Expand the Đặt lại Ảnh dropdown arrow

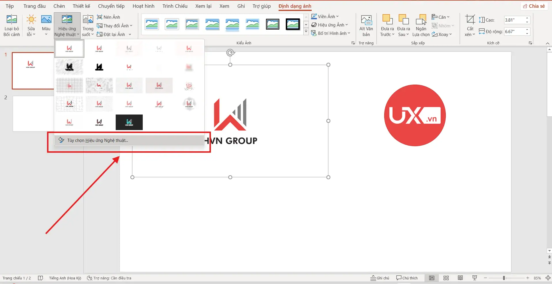coord(130,35)
